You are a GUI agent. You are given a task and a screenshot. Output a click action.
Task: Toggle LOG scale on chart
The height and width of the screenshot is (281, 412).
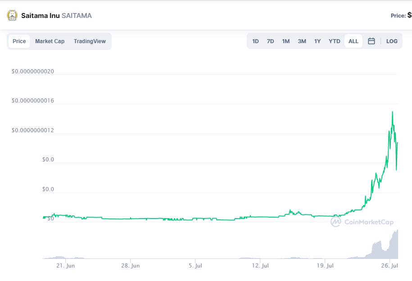(x=392, y=41)
